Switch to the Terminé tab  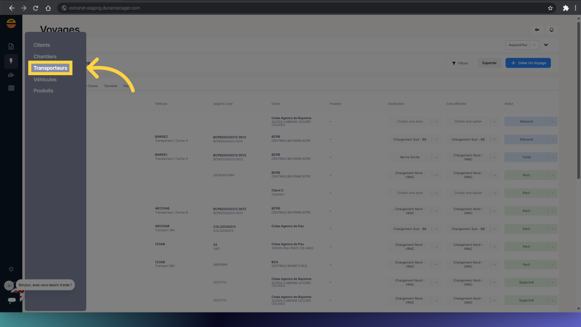110,86
